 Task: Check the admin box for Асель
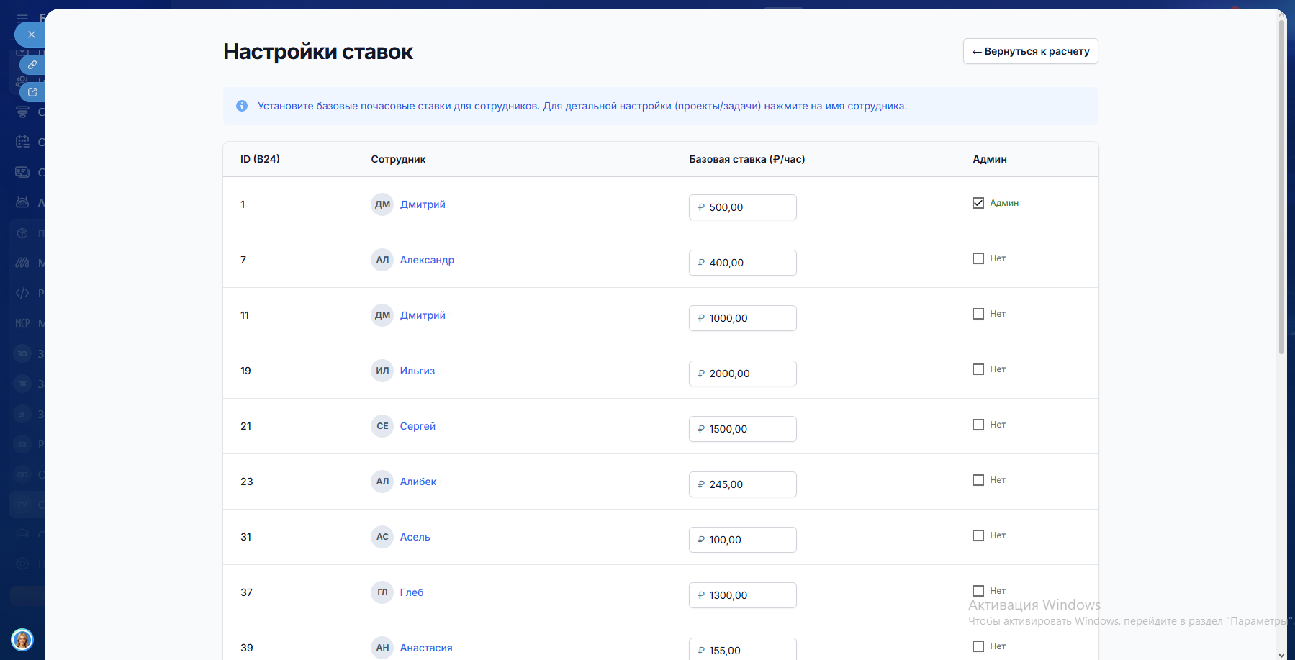pyautogui.click(x=978, y=535)
